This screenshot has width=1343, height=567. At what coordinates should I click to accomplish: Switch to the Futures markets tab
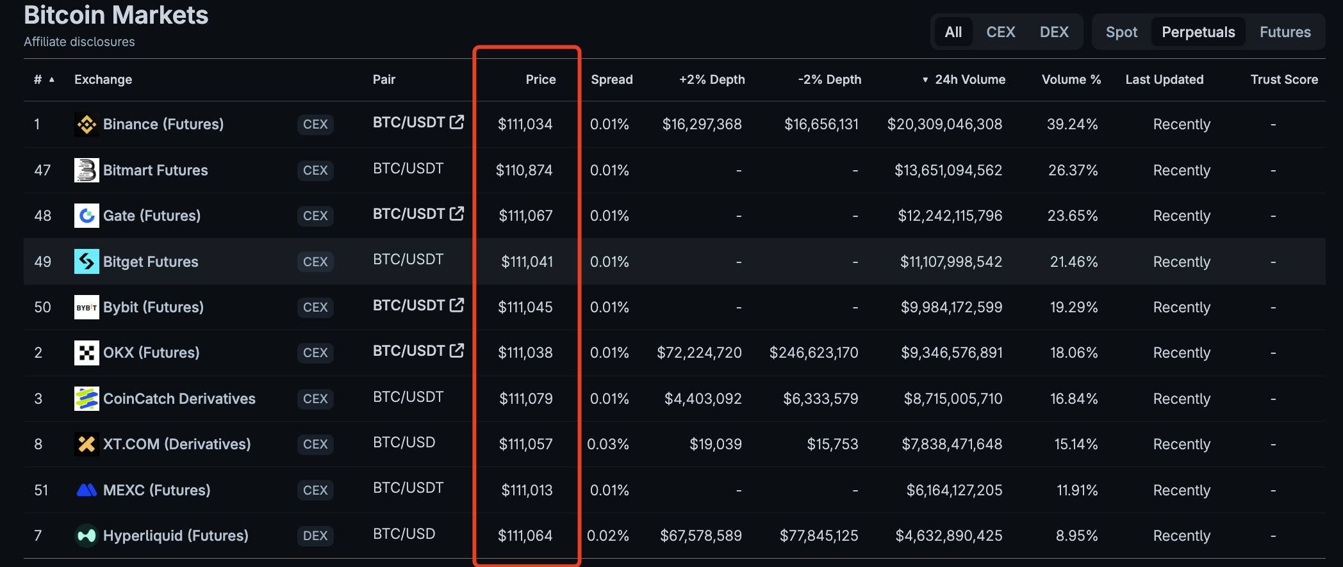[x=1285, y=32]
